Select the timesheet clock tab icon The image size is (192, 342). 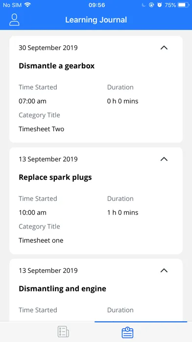click(x=127, y=332)
